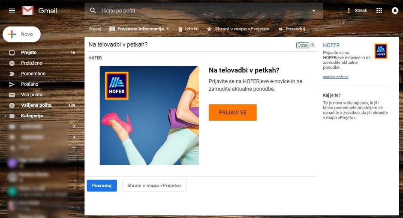Click the Kaj je to? heading
The image size is (403, 218).
click(331, 95)
